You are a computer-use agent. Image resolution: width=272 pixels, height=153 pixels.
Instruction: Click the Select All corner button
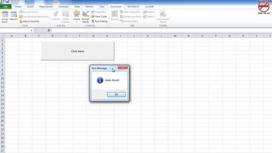click(3, 36)
